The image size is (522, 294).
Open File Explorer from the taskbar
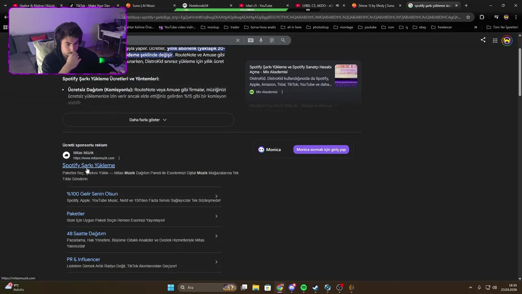coord(256,287)
